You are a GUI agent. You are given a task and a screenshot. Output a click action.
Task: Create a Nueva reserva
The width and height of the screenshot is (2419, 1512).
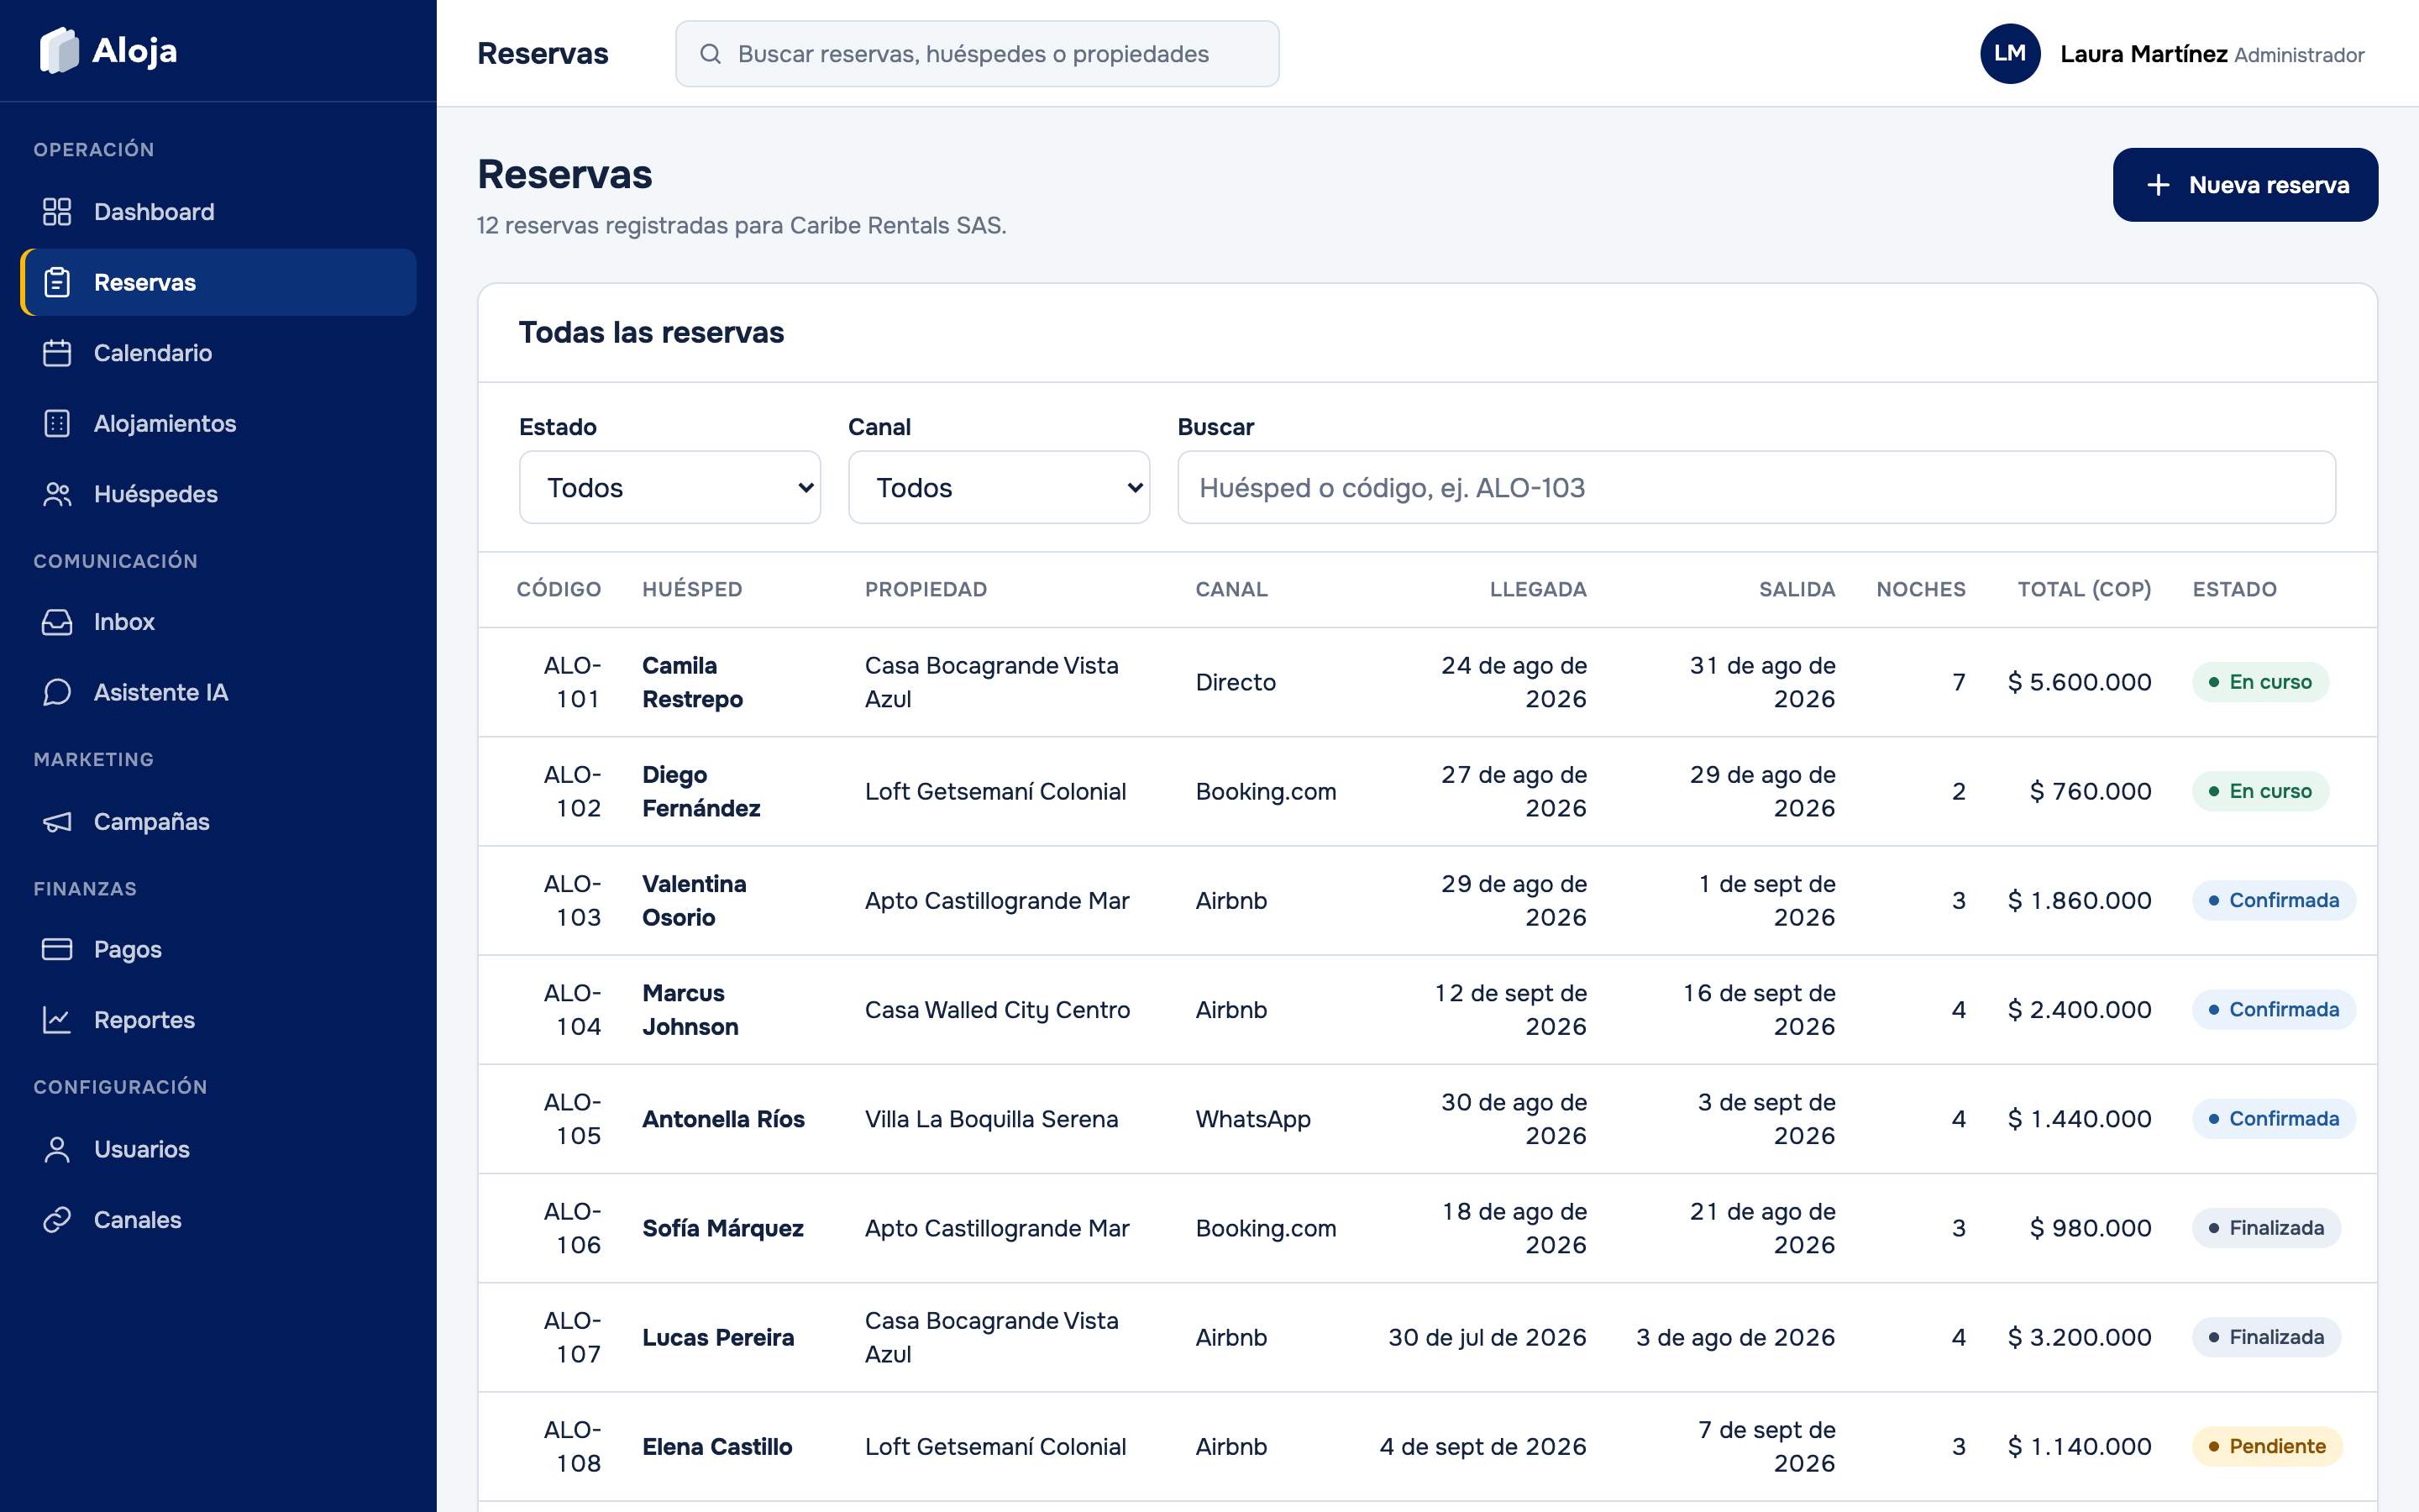(2245, 185)
